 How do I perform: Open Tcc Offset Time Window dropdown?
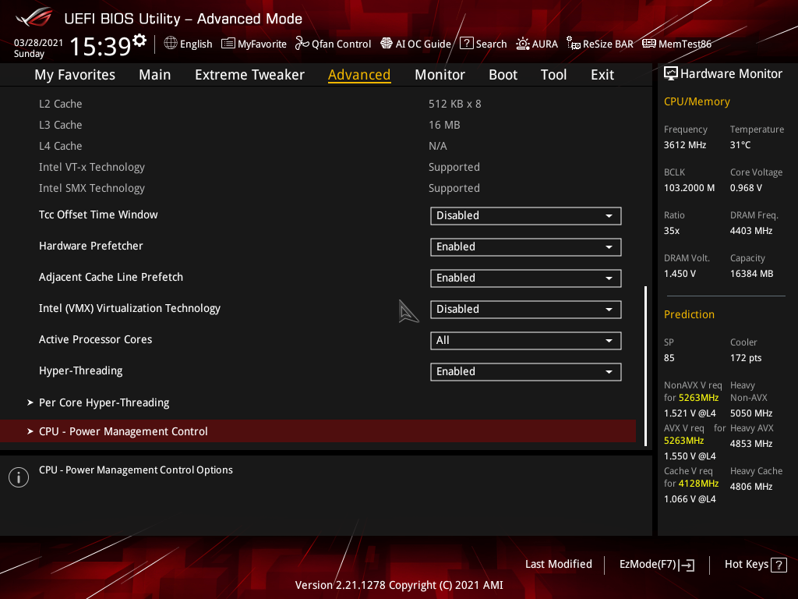[x=526, y=215]
